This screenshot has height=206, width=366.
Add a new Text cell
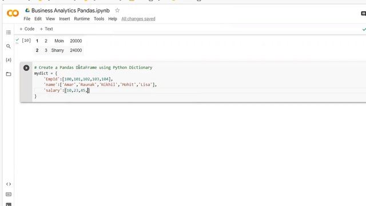46,29
